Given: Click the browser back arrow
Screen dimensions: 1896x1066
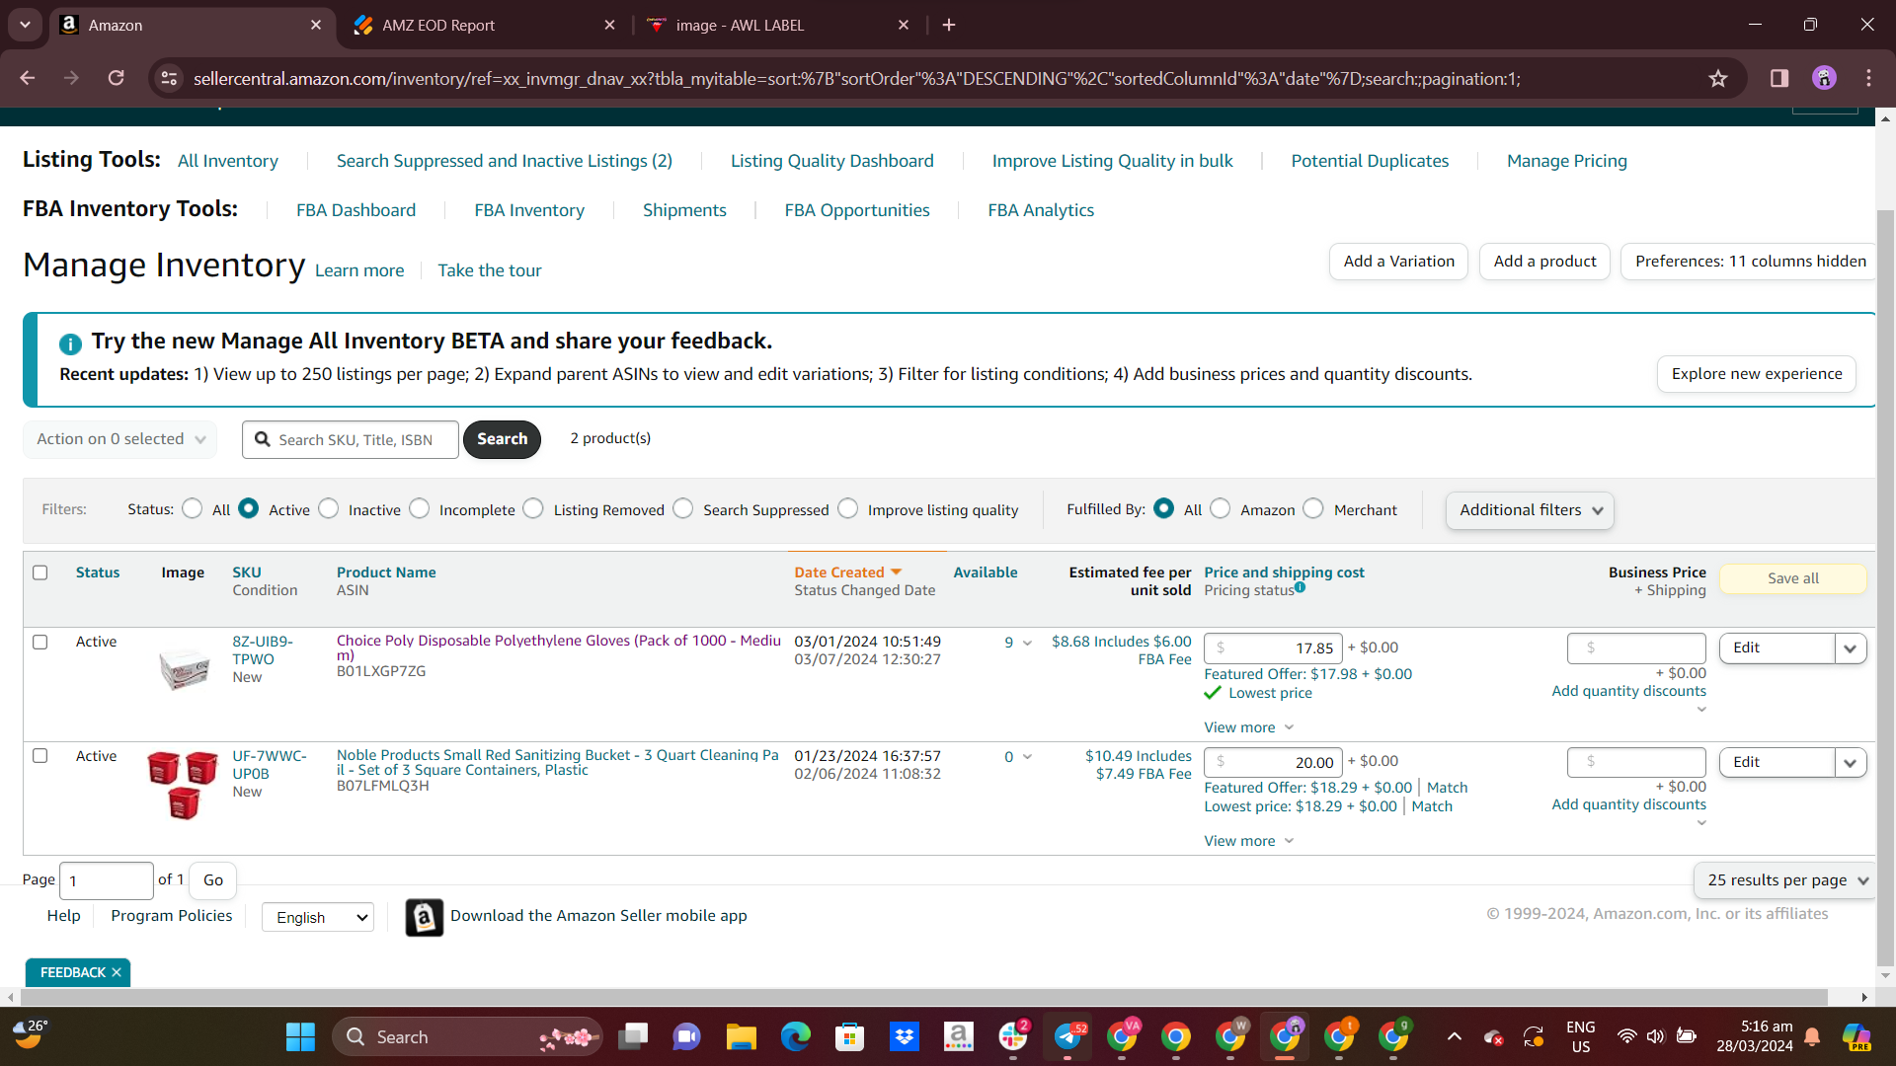Looking at the screenshot, I should tap(28, 78).
